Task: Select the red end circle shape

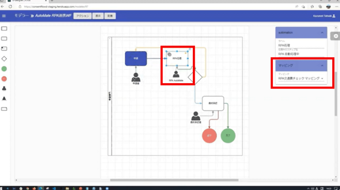Action: tap(4, 79)
